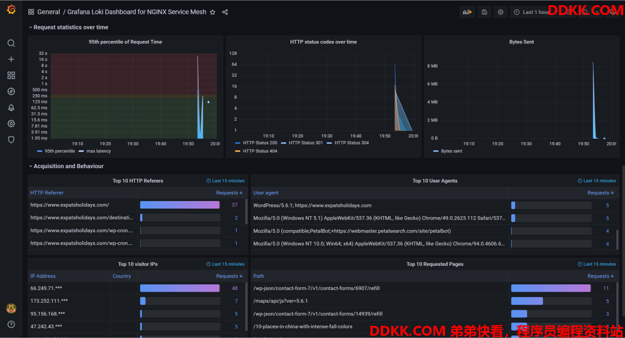Sort by the HTTP Referrer column header
Image resolution: width=625 pixels, height=338 pixels.
click(x=47, y=193)
